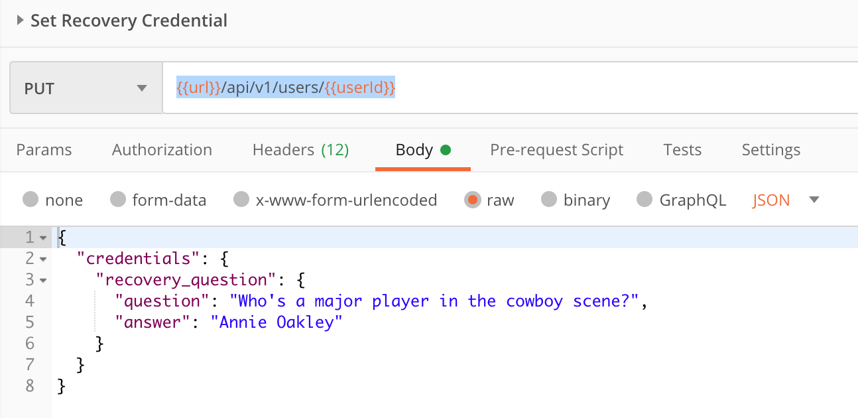This screenshot has height=418, width=858.
Task: Select the raw body type radio
Action: click(x=472, y=200)
